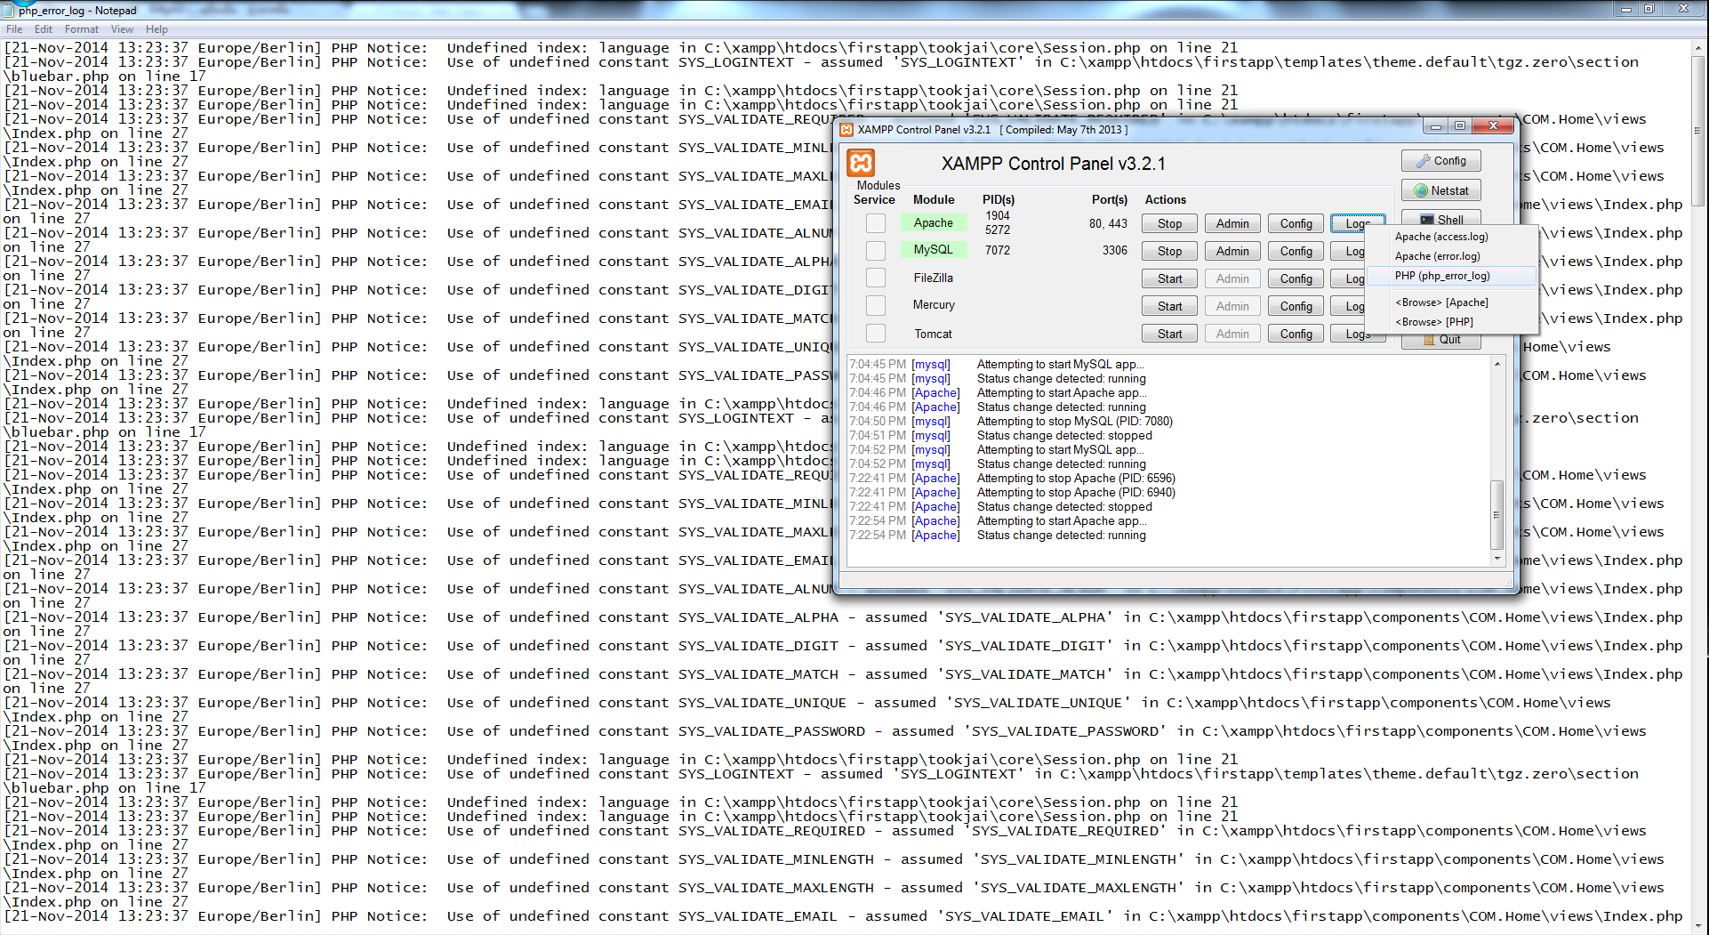Toggle the Tomcat service checkbox
Image resolution: width=1709 pixels, height=935 pixels.
876,334
